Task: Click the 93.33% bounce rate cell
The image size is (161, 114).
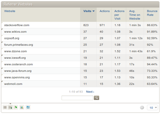Action: coord(152,77)
